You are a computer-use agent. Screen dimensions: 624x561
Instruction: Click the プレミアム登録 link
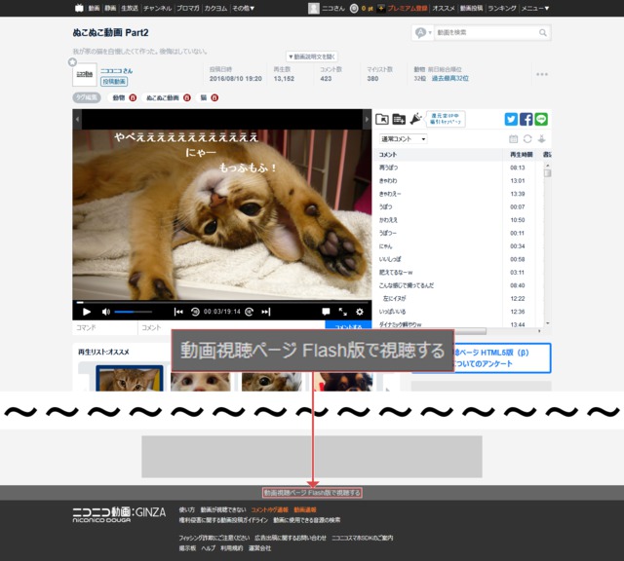407,8
